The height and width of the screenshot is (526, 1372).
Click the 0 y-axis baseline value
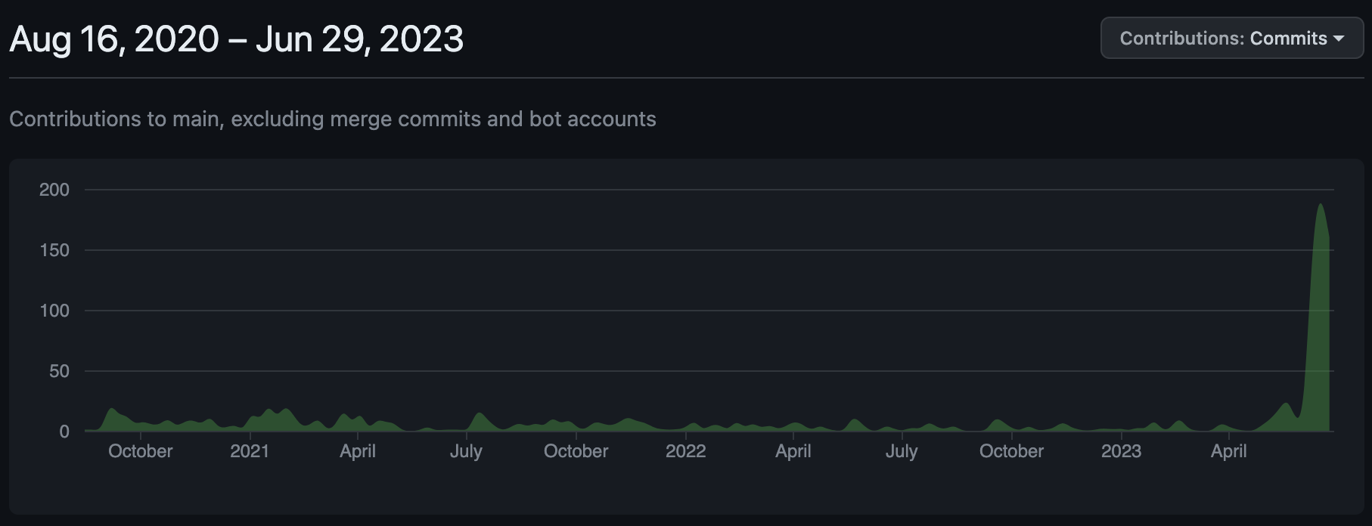(x=64, y=432)
